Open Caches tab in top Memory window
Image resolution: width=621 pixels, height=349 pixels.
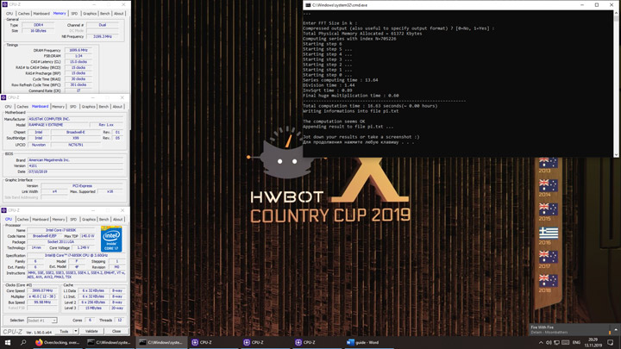pos(24,14)
